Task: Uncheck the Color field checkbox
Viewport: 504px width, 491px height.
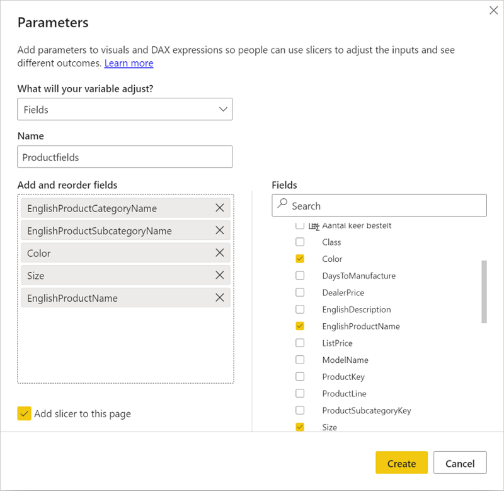Action: 300,259
